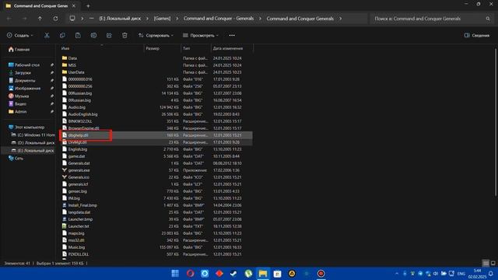Screen dimensions: 498x280
Task: Open the Создать (New) dropdown
Action: pos(20,36)
